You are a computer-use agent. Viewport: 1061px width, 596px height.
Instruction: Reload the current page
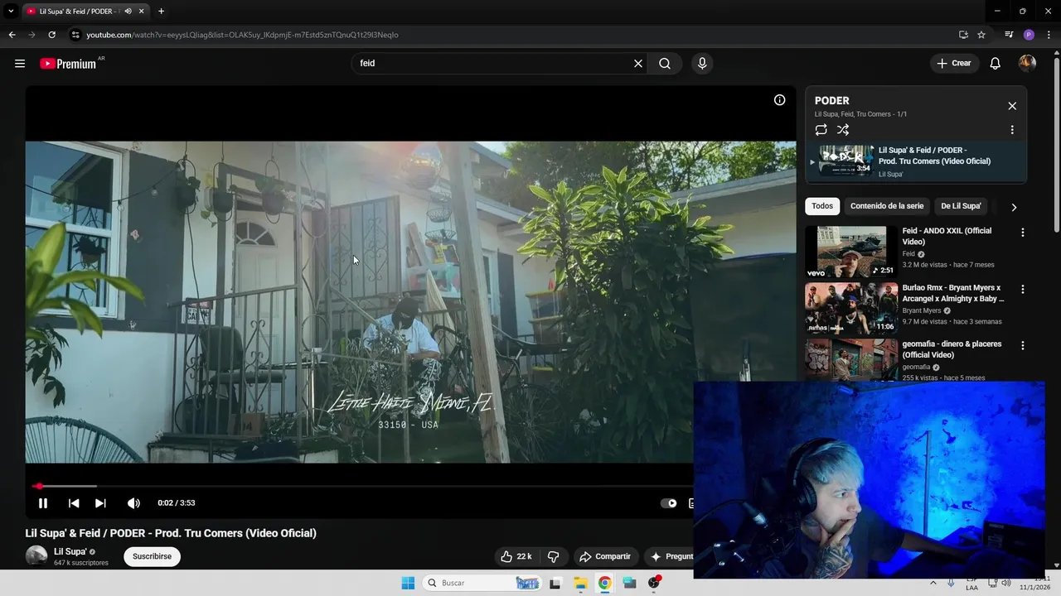tap(51, 35)
